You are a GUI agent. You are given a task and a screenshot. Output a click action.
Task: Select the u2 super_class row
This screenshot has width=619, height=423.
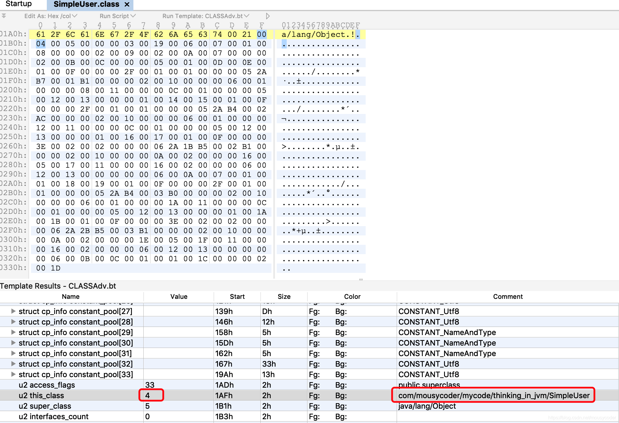[45, 406]
